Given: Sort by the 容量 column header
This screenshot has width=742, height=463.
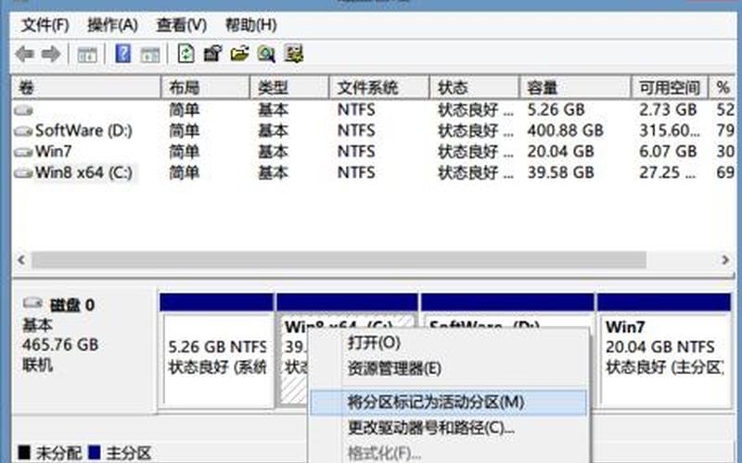Looking at the screenshot, I should point(575,87).
